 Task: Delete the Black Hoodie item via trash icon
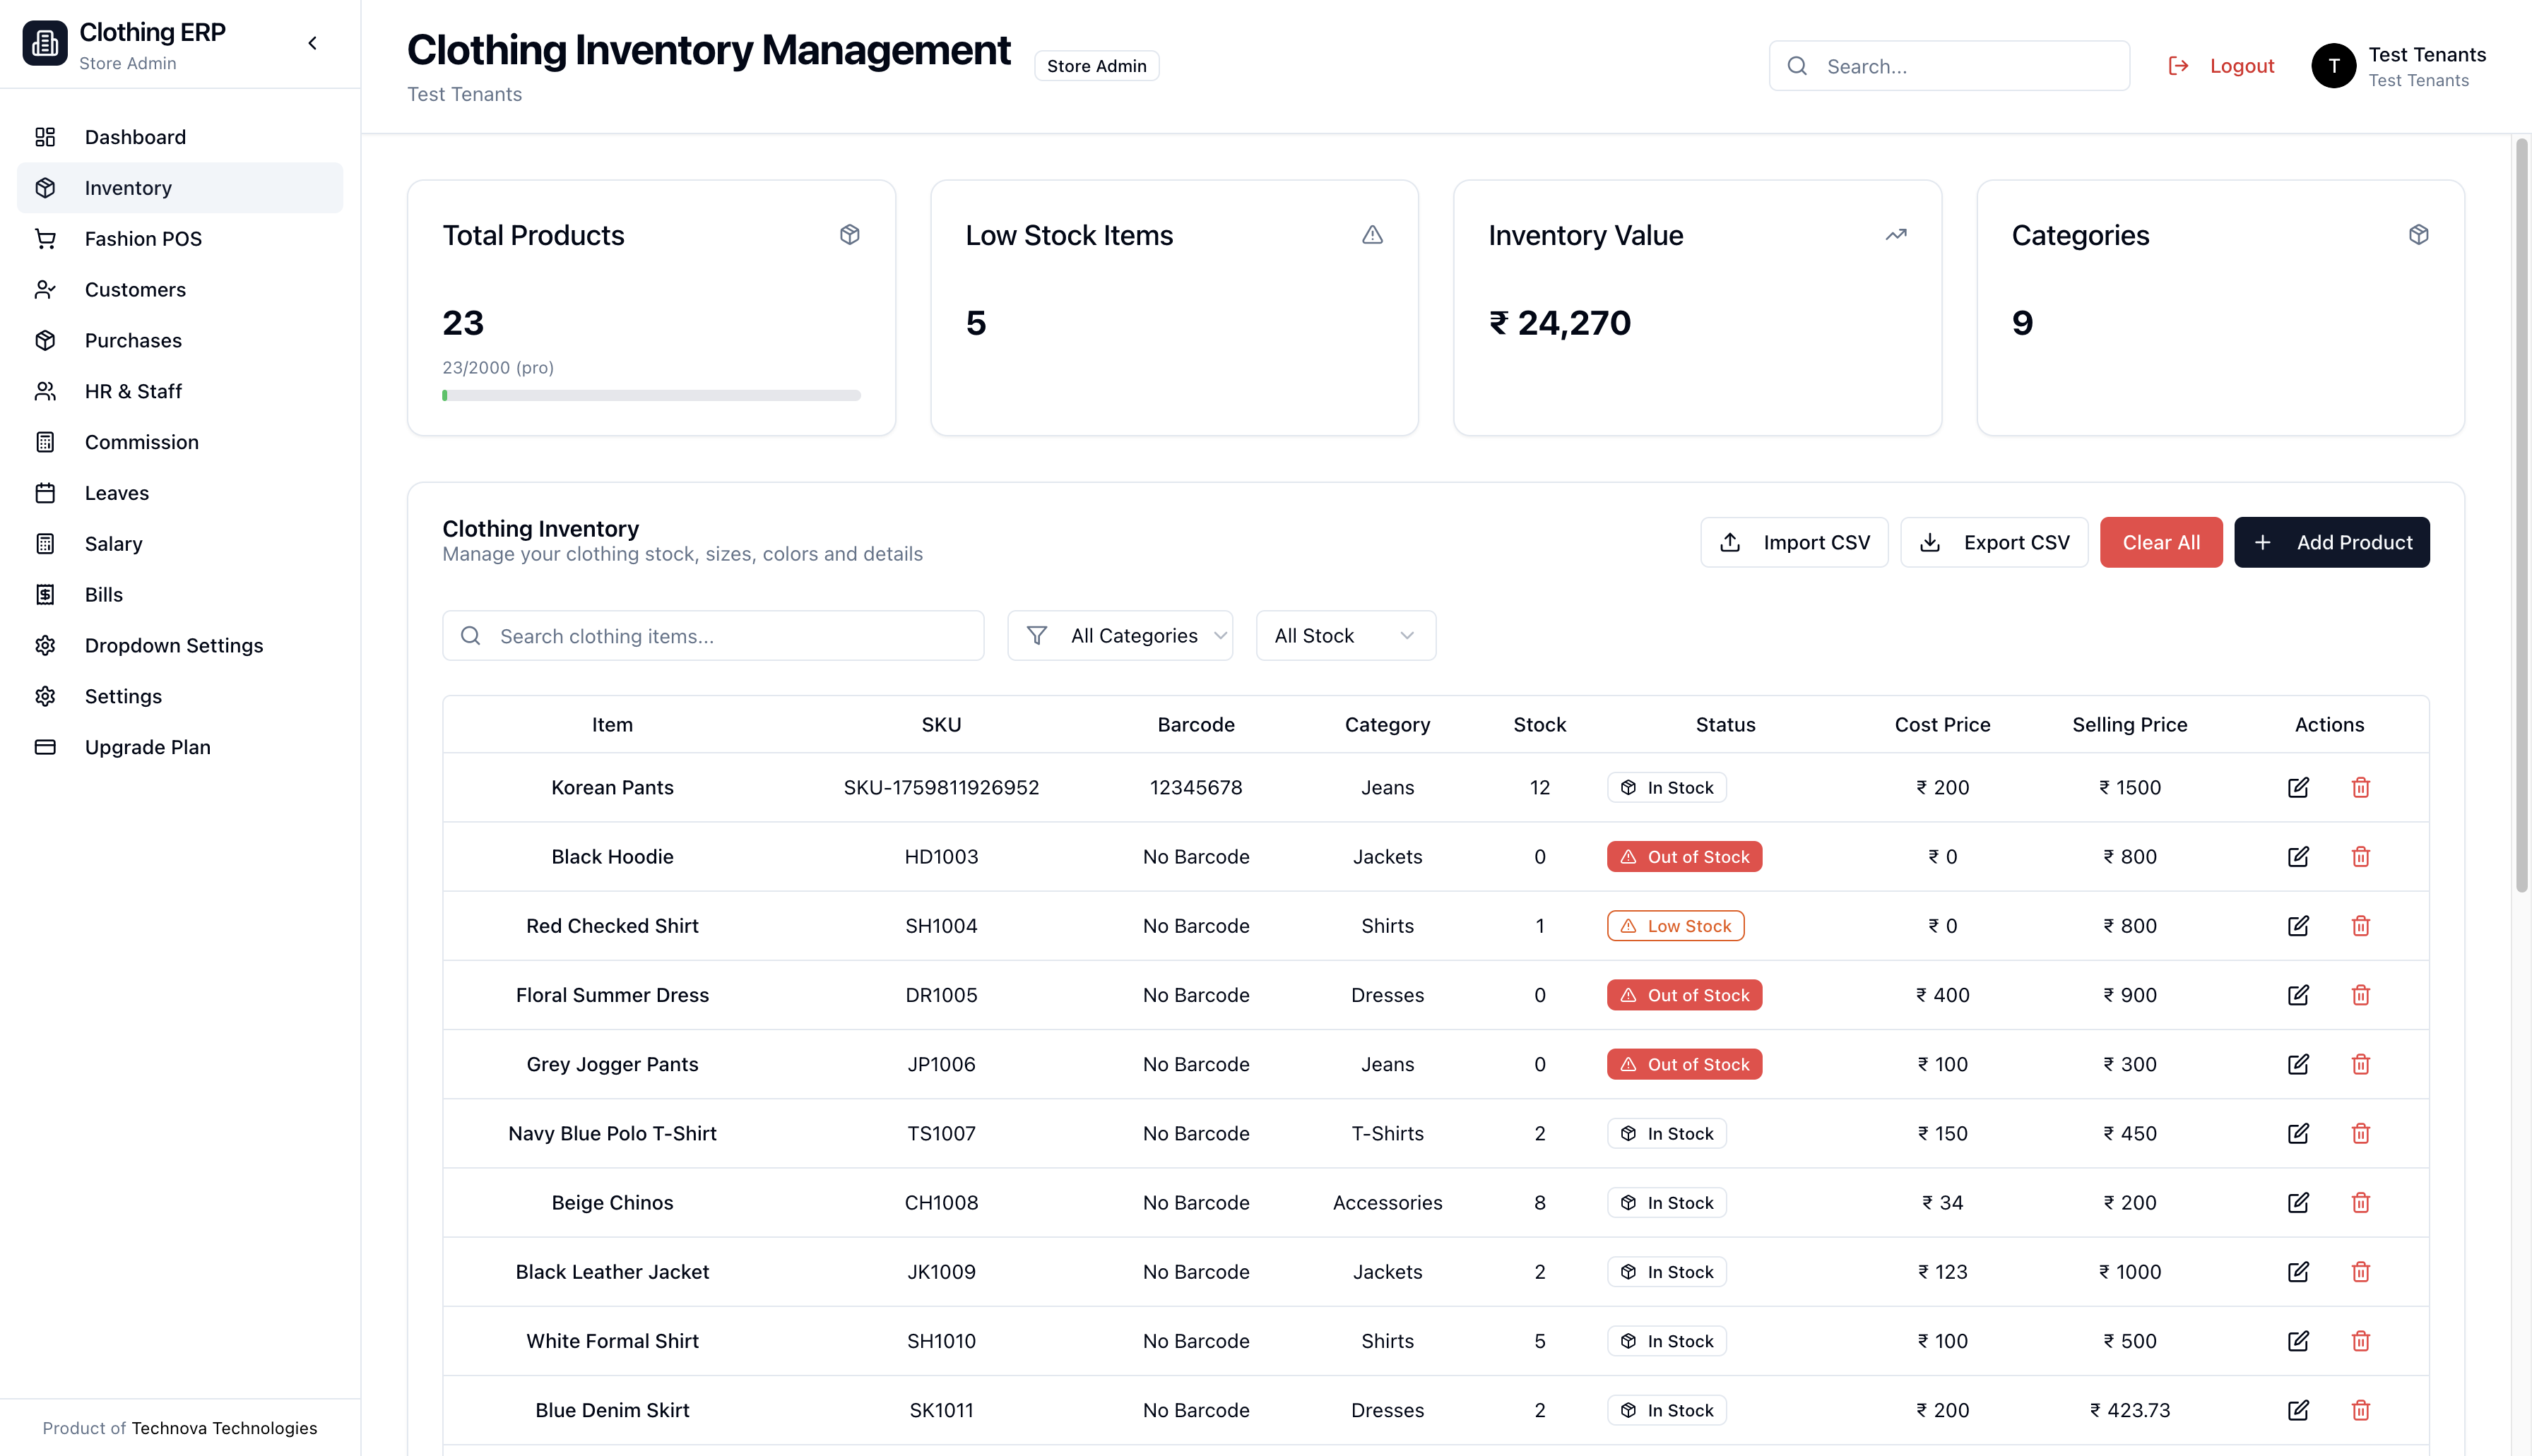click(2360, 857)
